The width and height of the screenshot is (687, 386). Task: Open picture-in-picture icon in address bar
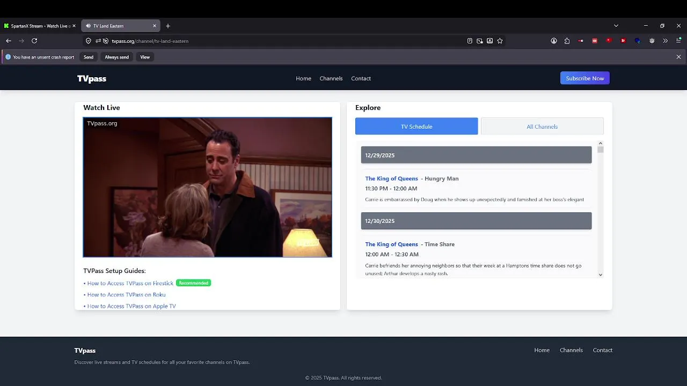coord(480,41)
